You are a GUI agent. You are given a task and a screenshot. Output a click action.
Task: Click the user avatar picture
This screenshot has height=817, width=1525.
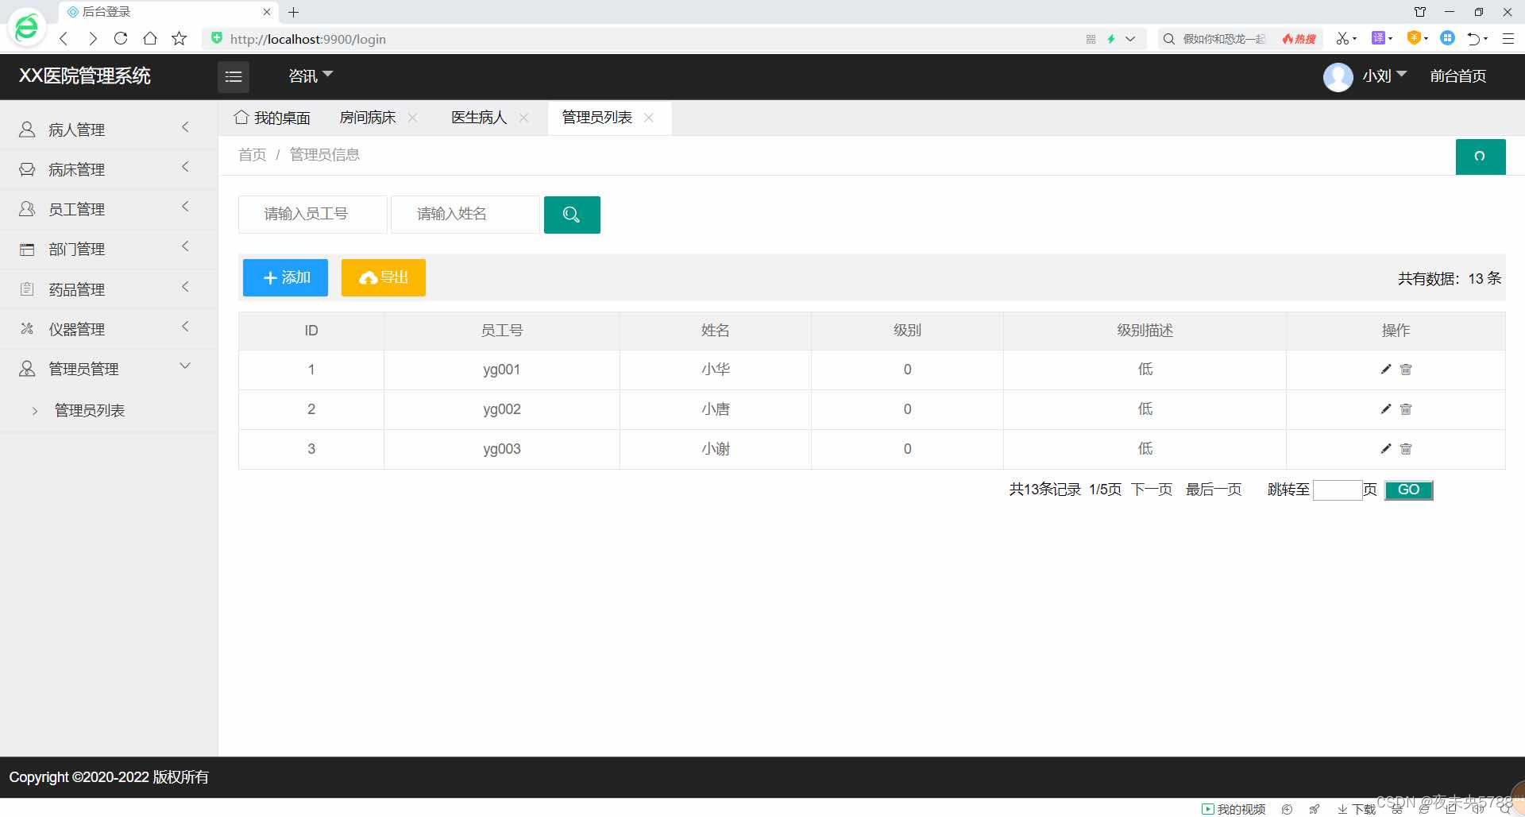pos(1338,77)
